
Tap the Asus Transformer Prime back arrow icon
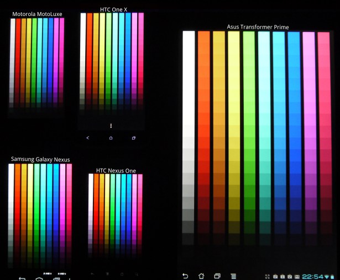tap(185, 276)
